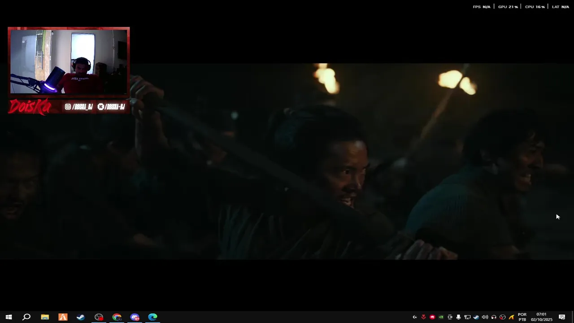The width and height of the screenshot is (574, 323).
Task: Open volume speaker tray icon
Action: pos(485,317)
